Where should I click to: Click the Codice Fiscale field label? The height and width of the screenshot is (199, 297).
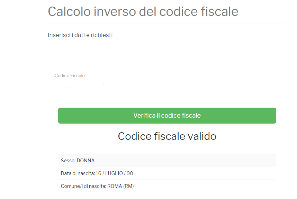click(x=70, y=75)
